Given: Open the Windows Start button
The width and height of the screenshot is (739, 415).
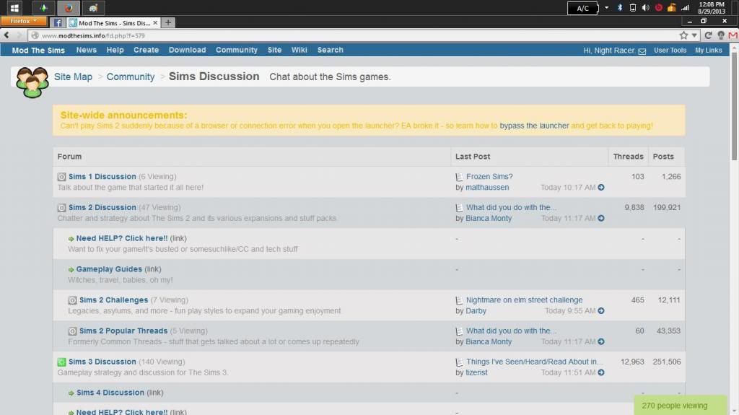Looking at the screenshot, I should click(x=14, y=8).
